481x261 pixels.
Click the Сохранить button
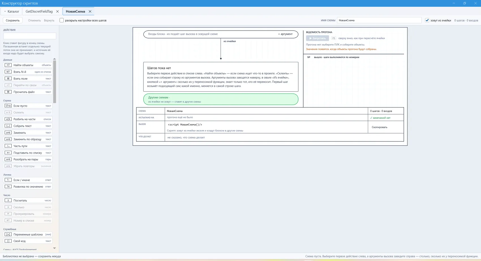click(x=13, y=20)
